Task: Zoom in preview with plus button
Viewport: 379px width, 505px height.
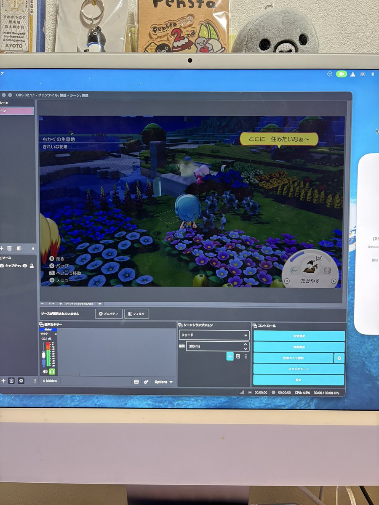Action: pyautogui.click(x=61, y=303)
